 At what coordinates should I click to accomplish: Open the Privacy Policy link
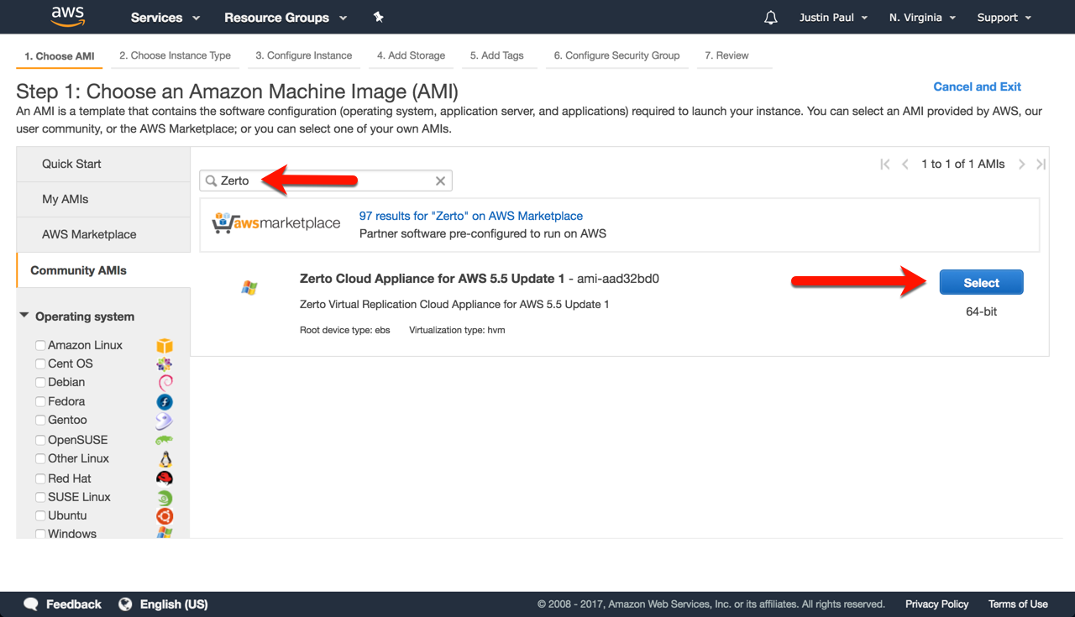click(x=936, y=604)
